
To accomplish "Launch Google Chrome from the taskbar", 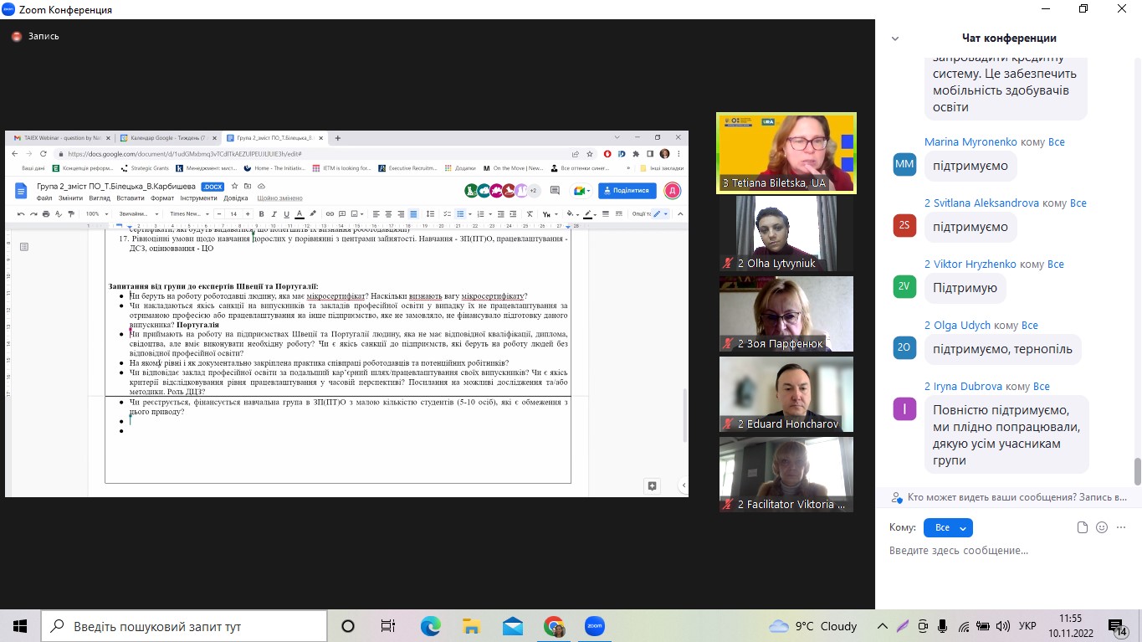I will [553, 626].
